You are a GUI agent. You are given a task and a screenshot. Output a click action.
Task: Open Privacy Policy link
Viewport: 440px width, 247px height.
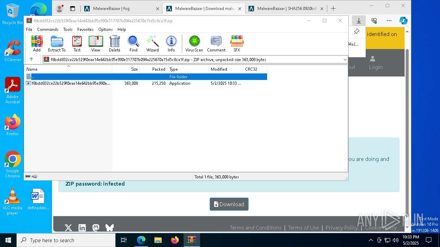coord(342,227)
